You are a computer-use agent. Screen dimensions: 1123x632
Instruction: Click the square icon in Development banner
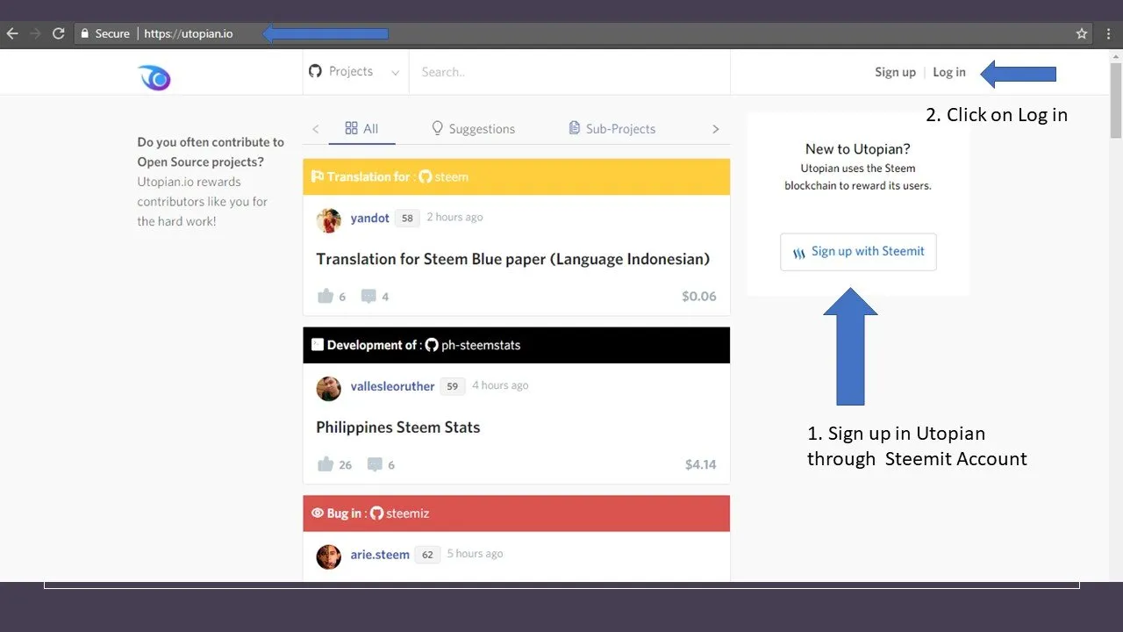[x=318, y=345]
